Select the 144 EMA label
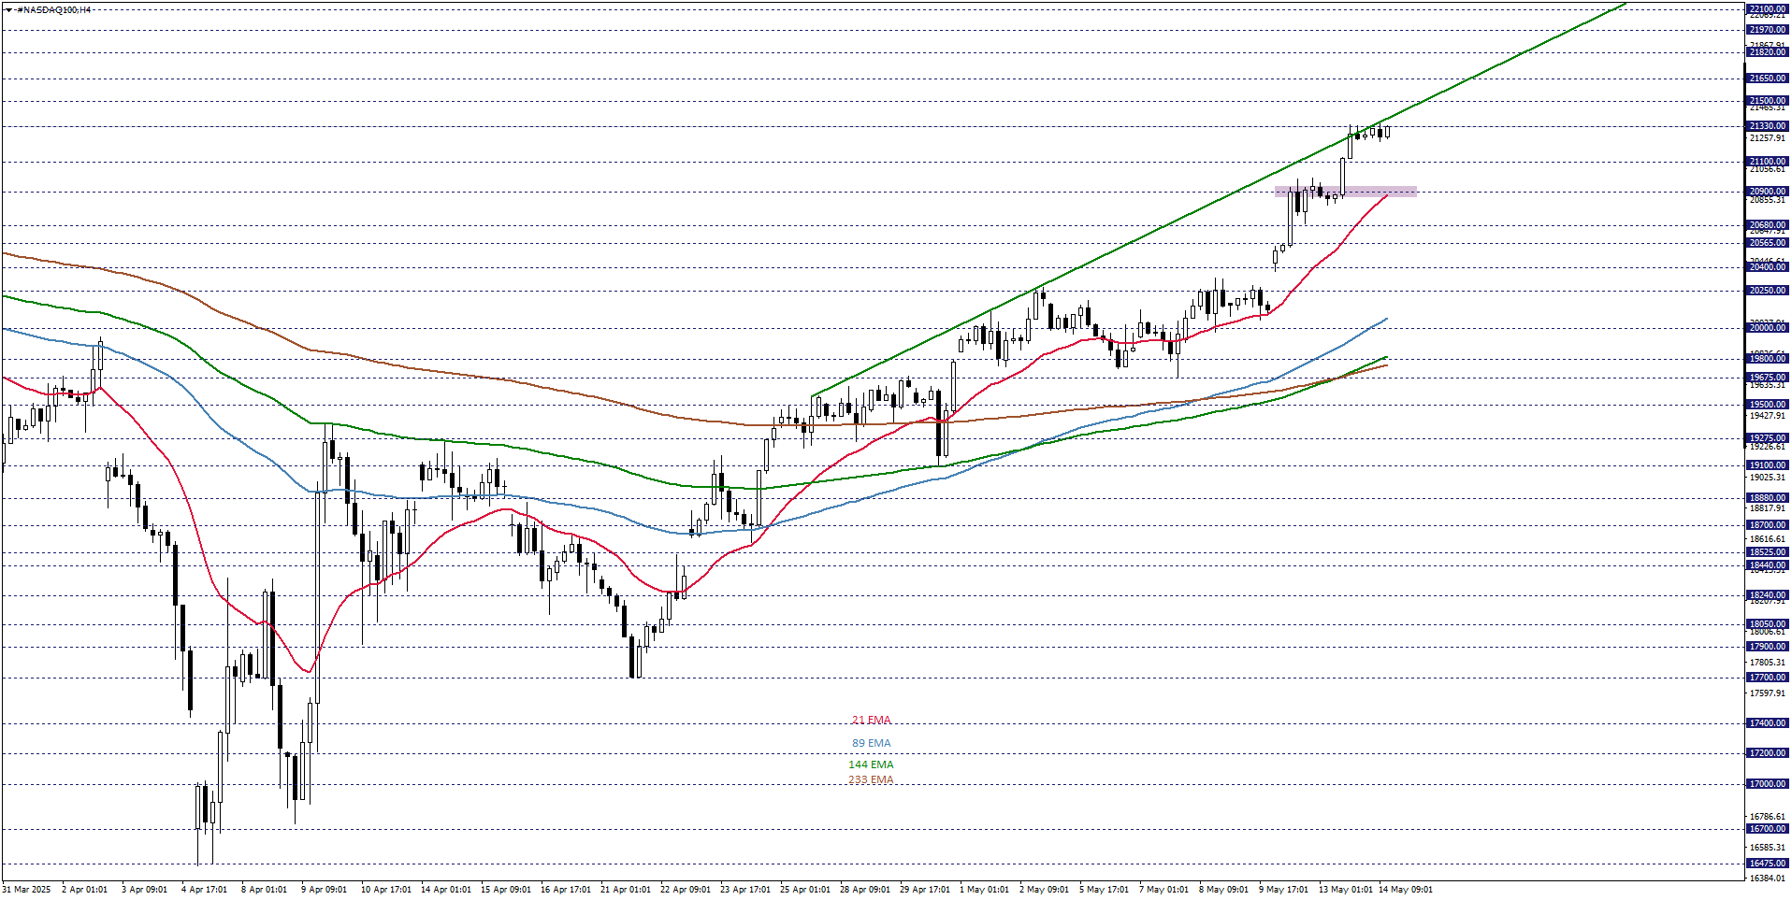Viewport: 1792px width, 900px height. coord(871,764)
